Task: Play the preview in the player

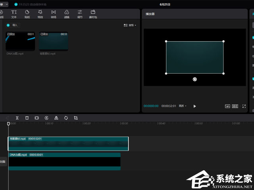Action: pos(194,106)
